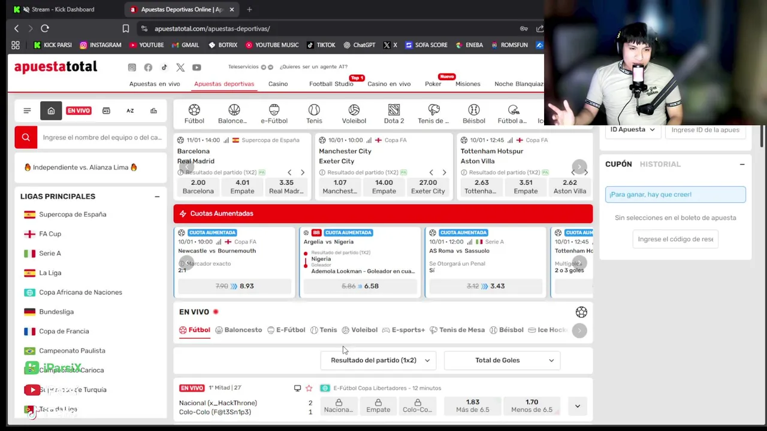
Task: Open the ID Apuesta dropdown
Action: pyautogui.click(x=632, y=129)
